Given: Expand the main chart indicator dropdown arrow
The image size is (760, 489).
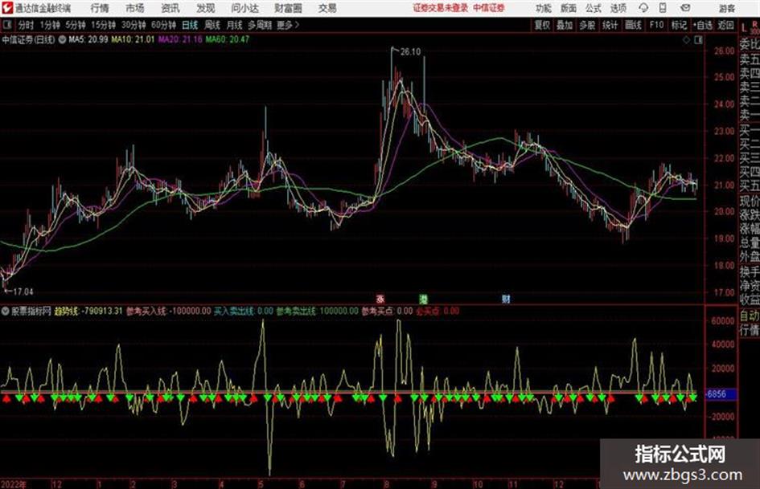Looking at the screenshot, I should [63, 39].
